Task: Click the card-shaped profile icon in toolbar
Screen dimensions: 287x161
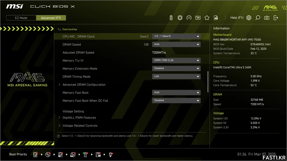Action: point(198,18)
